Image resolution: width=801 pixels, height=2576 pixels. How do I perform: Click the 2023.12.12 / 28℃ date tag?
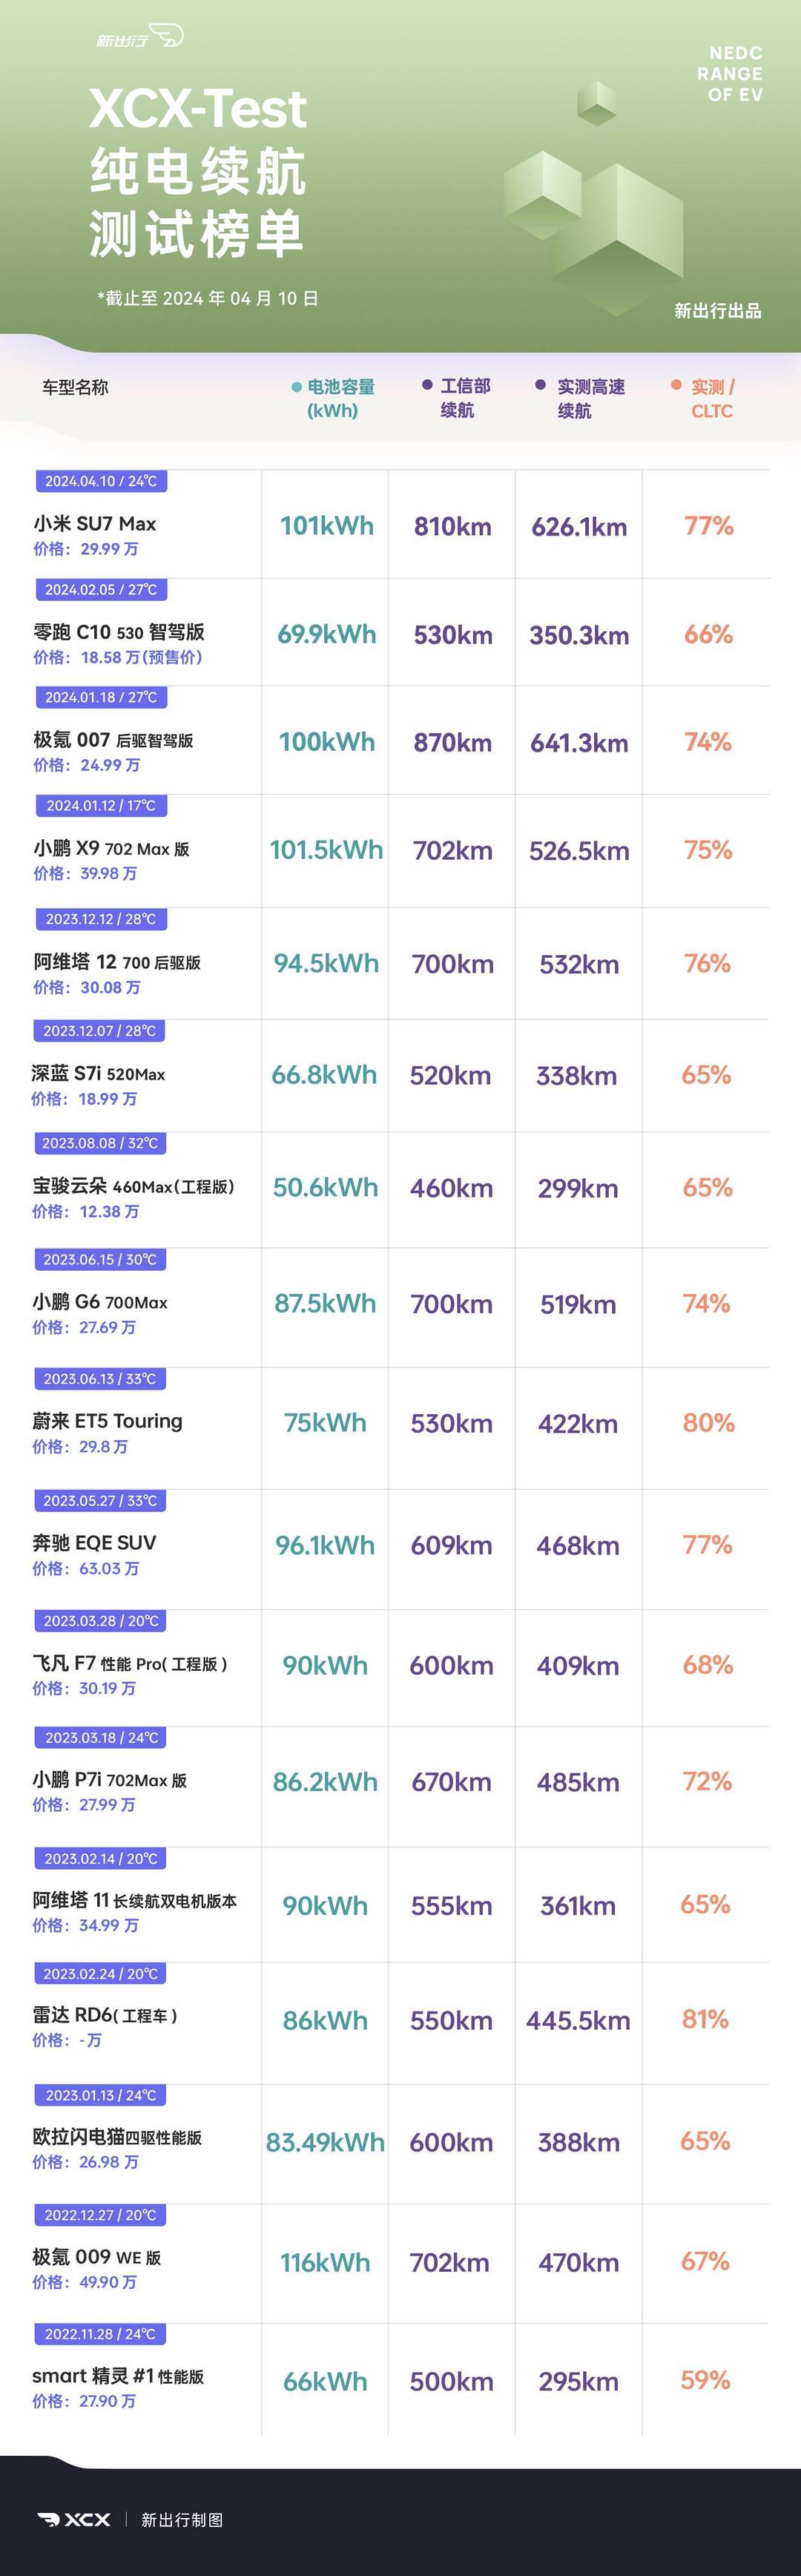[x=101, y=919]
